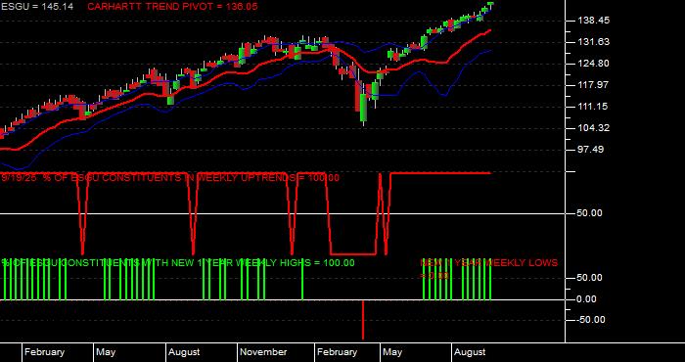
Task: Click the 124.80 price axis value
Action: pos(593,64)
